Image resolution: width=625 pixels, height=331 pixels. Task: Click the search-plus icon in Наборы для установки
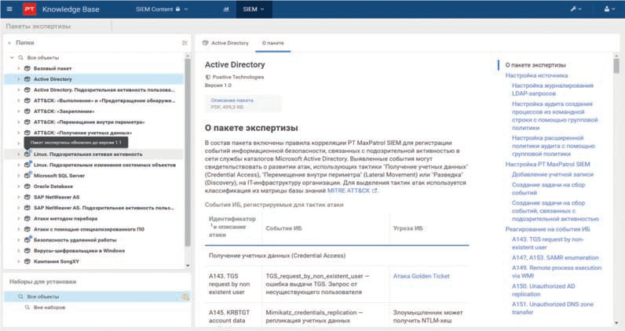[x=185, y=296]
